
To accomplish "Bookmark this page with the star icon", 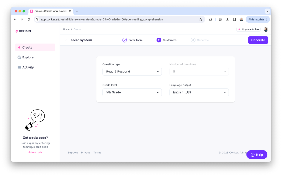I will point(200,19).
